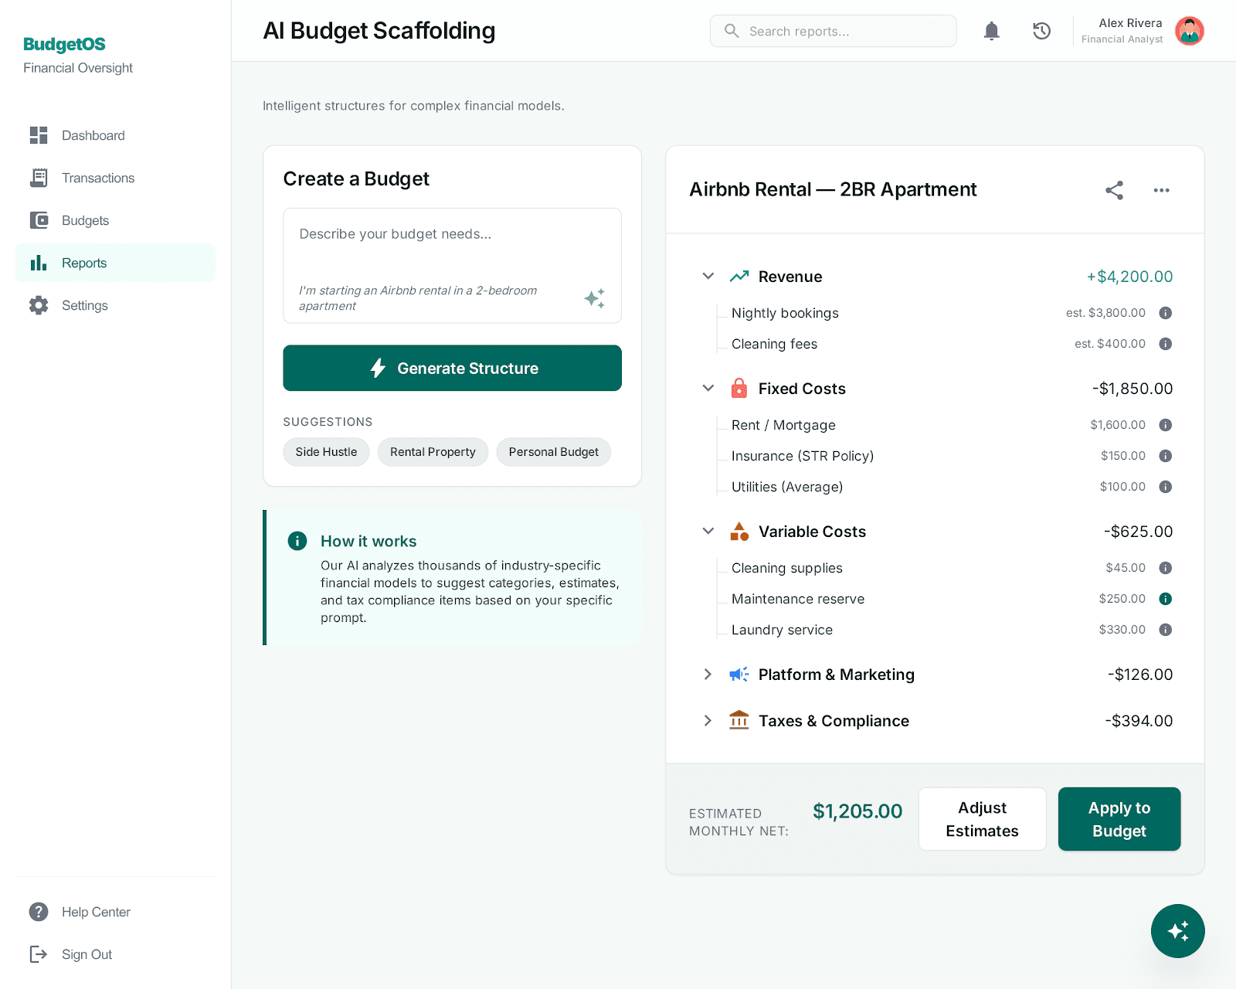
Task: Show info for Nightly bookings estimate
Action: coord(1166,313)
